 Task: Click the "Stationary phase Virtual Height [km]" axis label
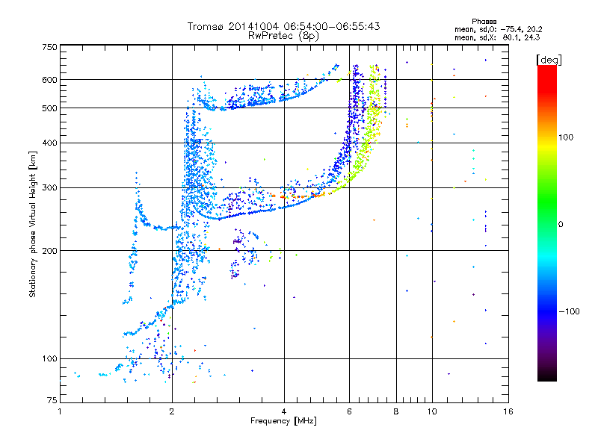tap(33, 224)
